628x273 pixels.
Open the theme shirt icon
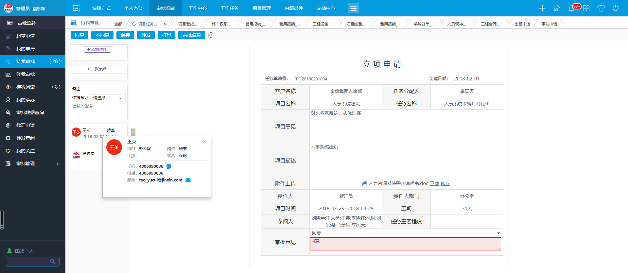point(601,8)
